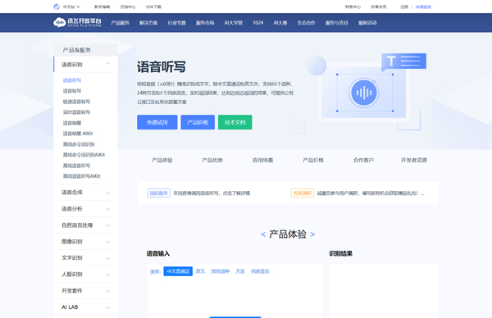Screen dimensions: 492x318
Task: Expand the 开发套件 sidebar section
Action: [85, 291]
